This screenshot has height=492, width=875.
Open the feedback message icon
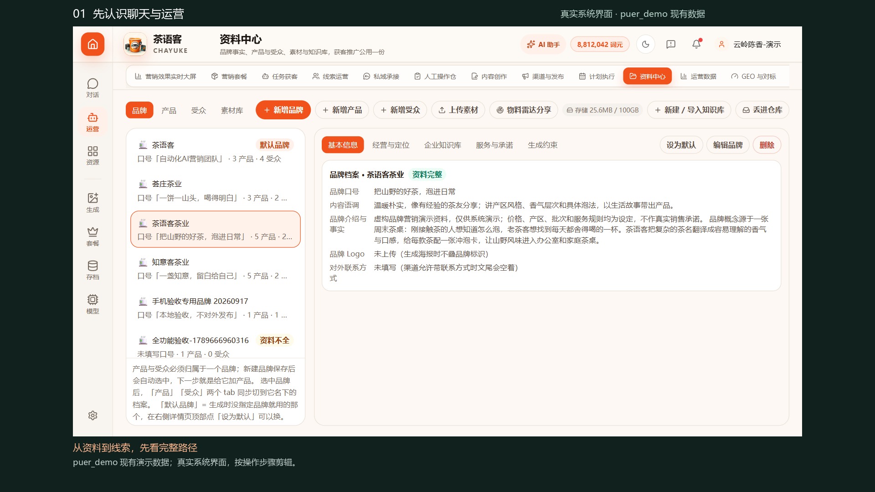point(671,44)
